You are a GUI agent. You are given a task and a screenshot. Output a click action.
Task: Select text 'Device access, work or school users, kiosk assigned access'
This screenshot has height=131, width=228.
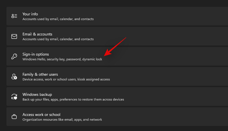[66, 80]
